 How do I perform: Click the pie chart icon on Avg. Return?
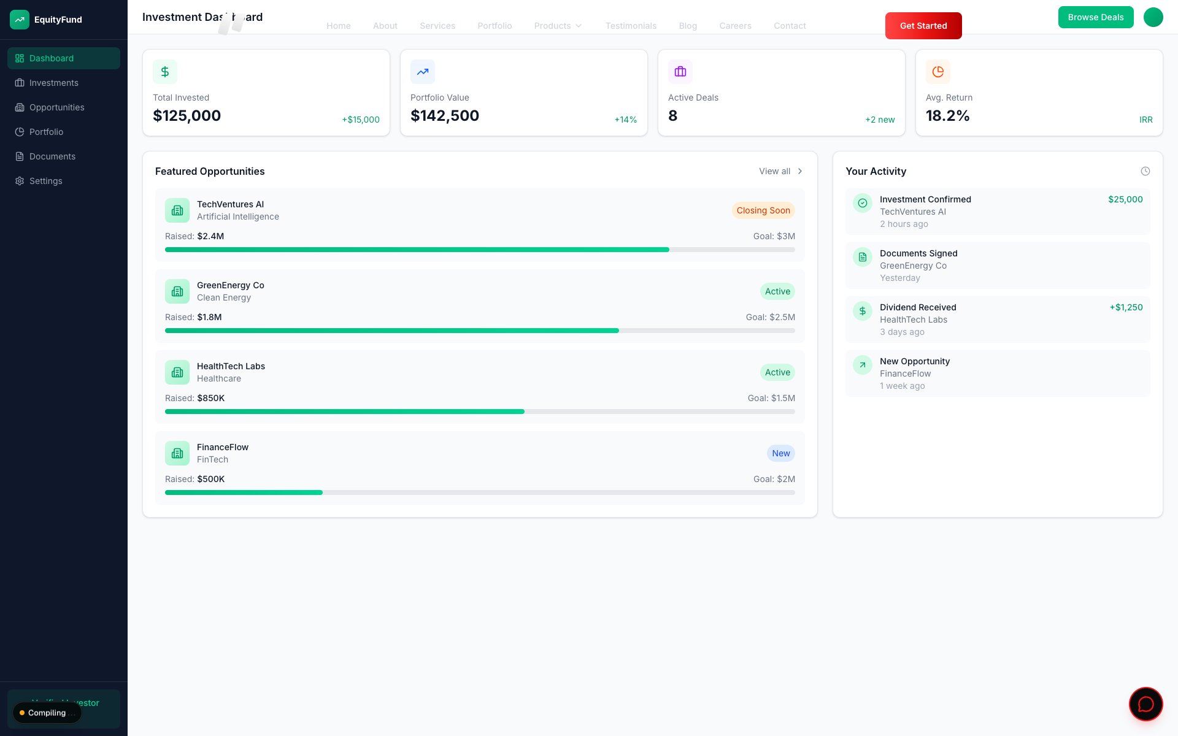[938, 72]
